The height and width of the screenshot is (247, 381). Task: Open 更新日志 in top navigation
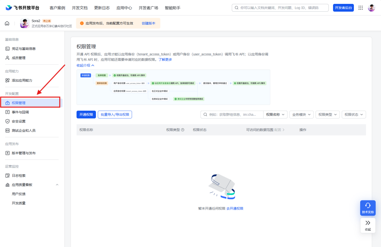102,8
